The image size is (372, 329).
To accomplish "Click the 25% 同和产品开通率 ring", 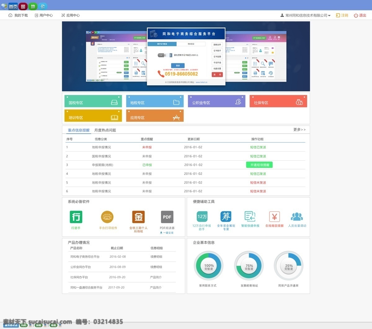I will (289, 266).
